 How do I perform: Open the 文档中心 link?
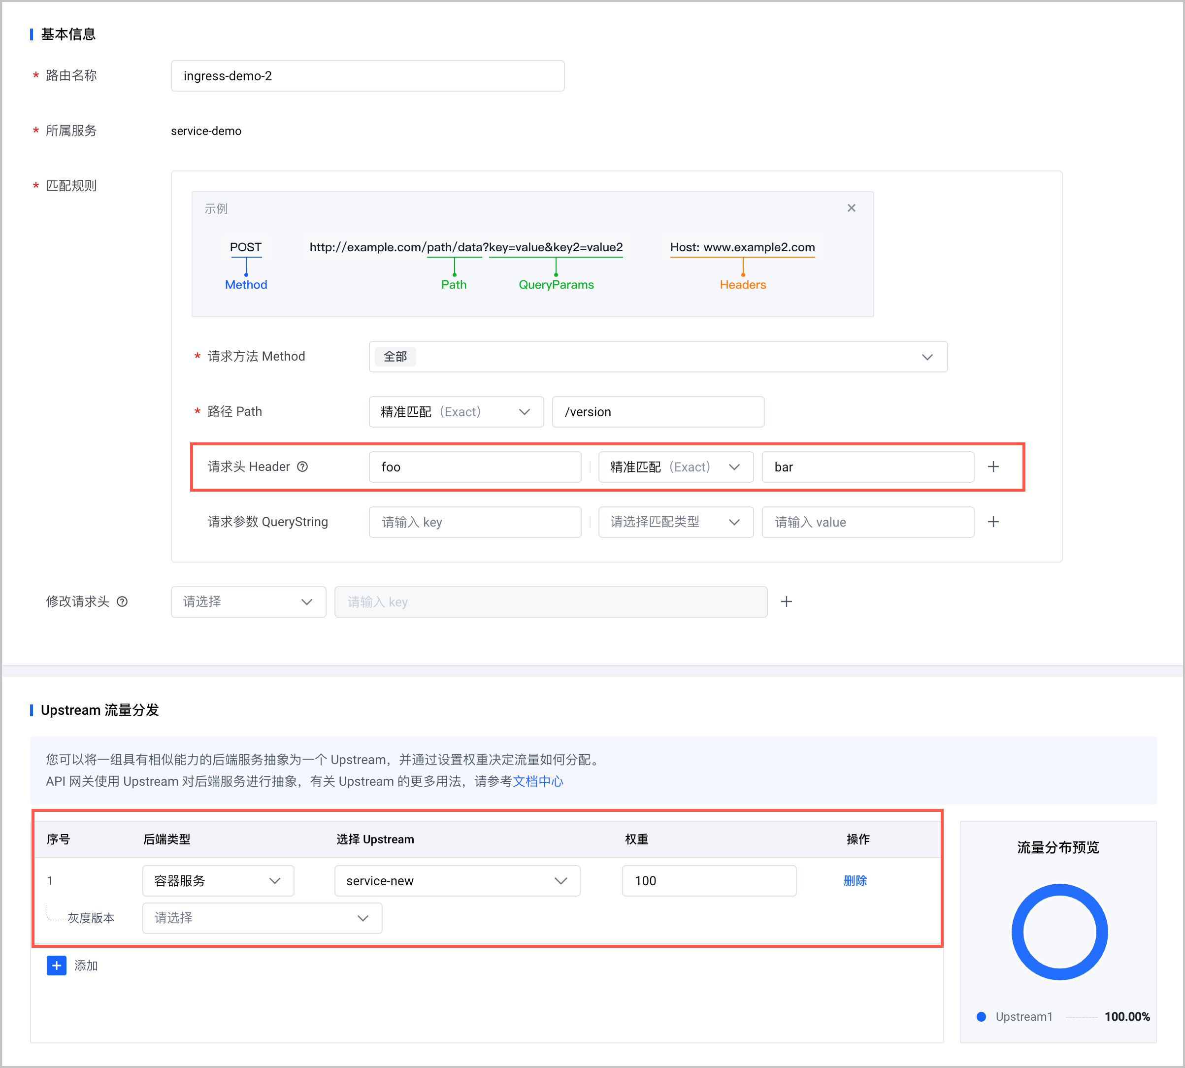(538, 781)
